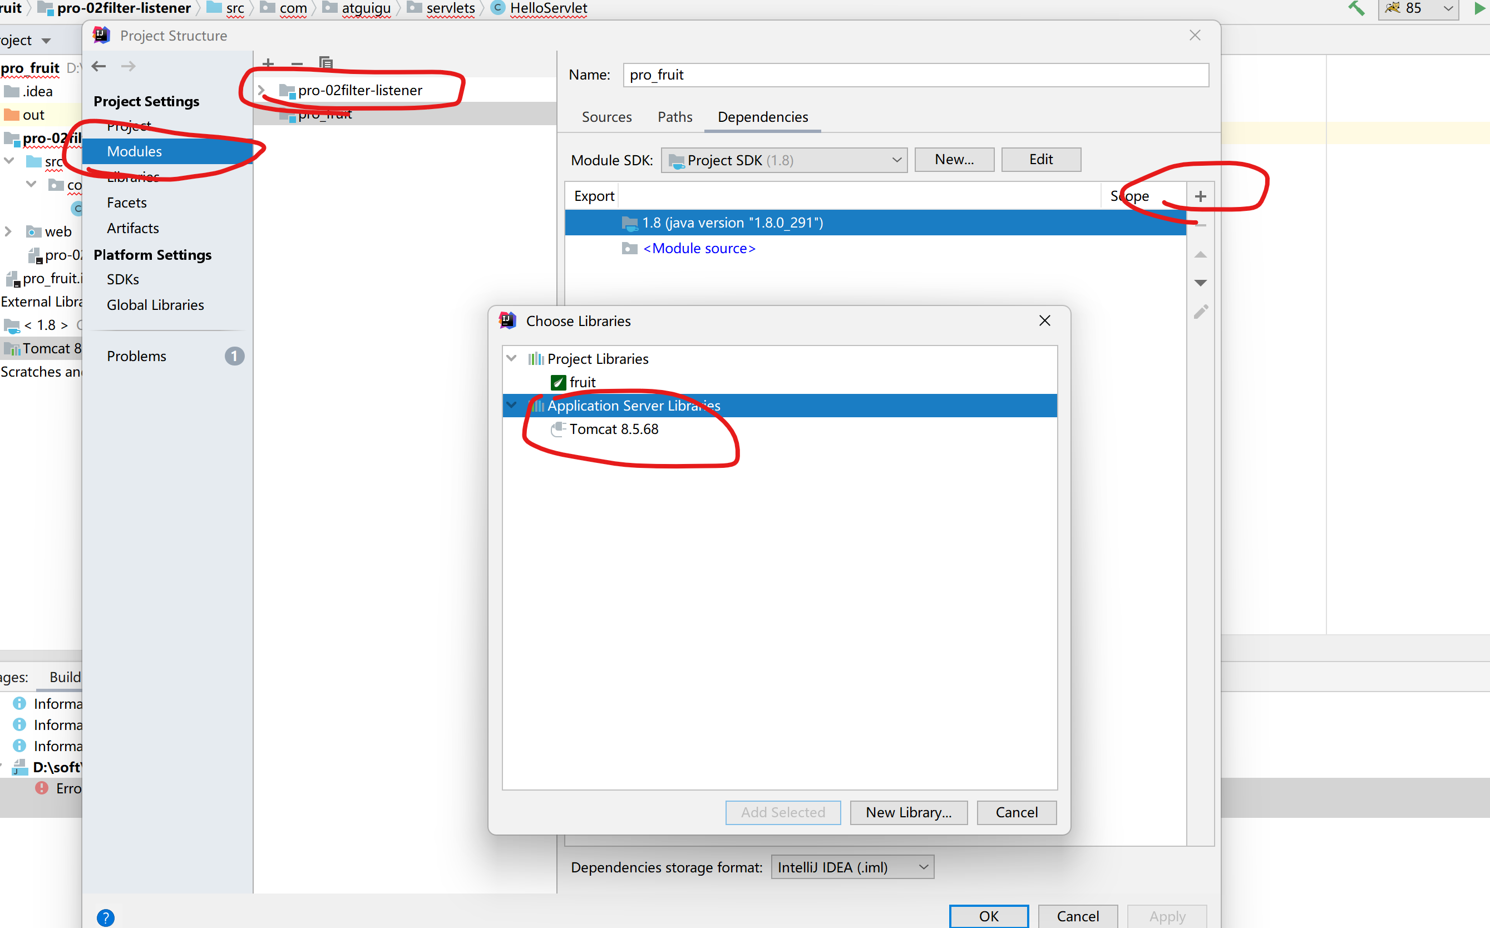Open help with the question mark icon
The height and width of the screenshot is (928, 1490).
click(106, 917)
